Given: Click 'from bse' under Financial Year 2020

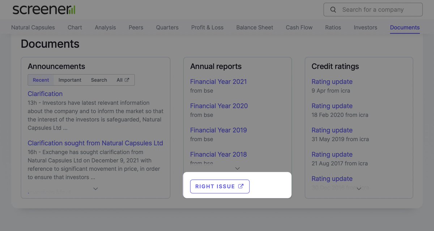Looking at the screenshot, I should click(x=202, y=115).
